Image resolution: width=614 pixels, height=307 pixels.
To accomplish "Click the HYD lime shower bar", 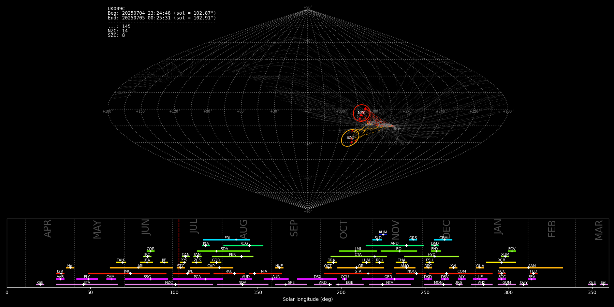I will point(432,257).
